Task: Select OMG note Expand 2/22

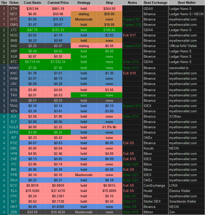Action: point(132,25)
